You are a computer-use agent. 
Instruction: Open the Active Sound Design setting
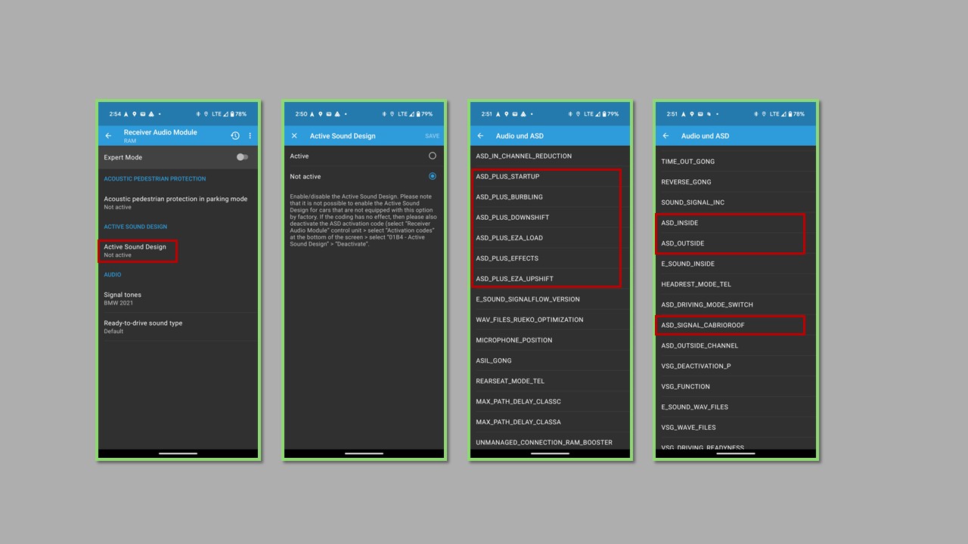click(x=178, y=251)
